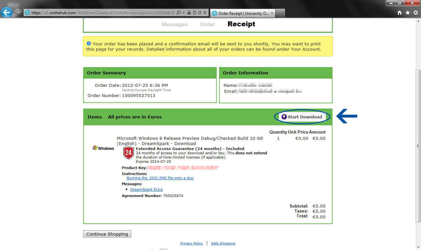Open the address bar dropdown arrow
This screenshot has width=421, height=250.
click(x=184, y=13)
